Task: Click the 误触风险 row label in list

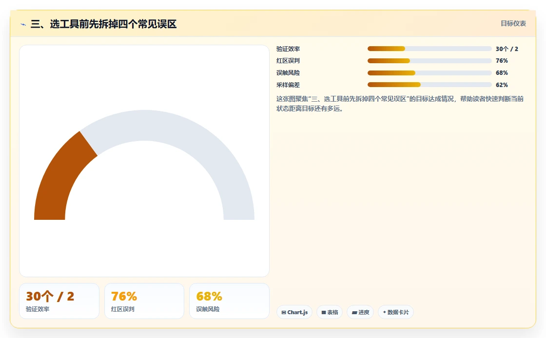Action: tap(288, 73)
